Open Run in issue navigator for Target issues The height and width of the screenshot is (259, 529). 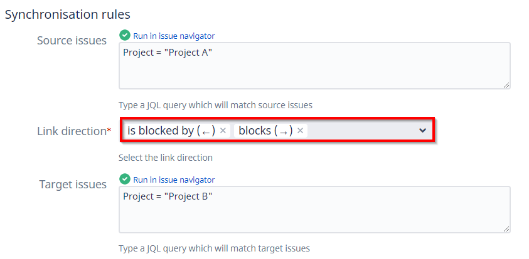point(174,180)
